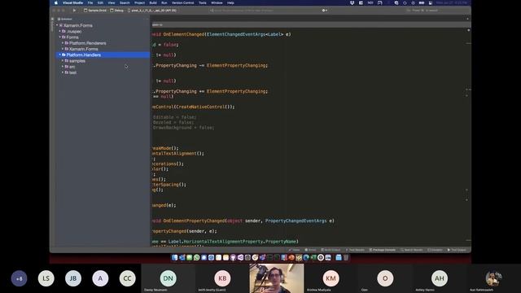Open the View menu
The image size is (521, 293).
pyautogui.click(x=112, y=2)
